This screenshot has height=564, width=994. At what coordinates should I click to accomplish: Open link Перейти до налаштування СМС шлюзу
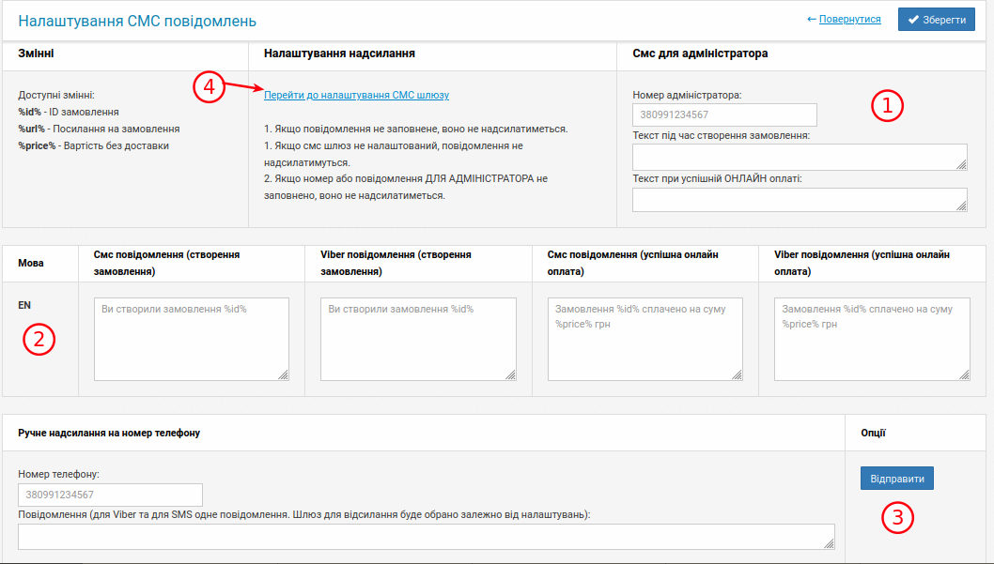click(356, 95)
